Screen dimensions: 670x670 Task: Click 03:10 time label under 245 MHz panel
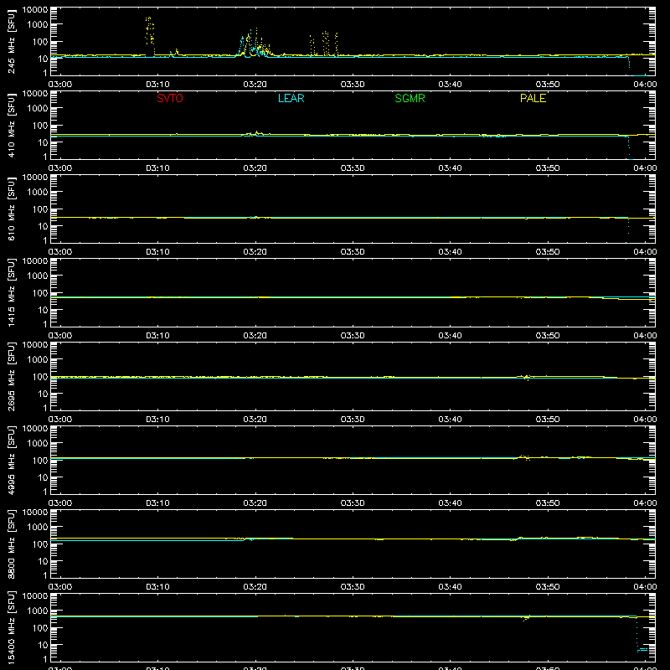tap(157, 85)
